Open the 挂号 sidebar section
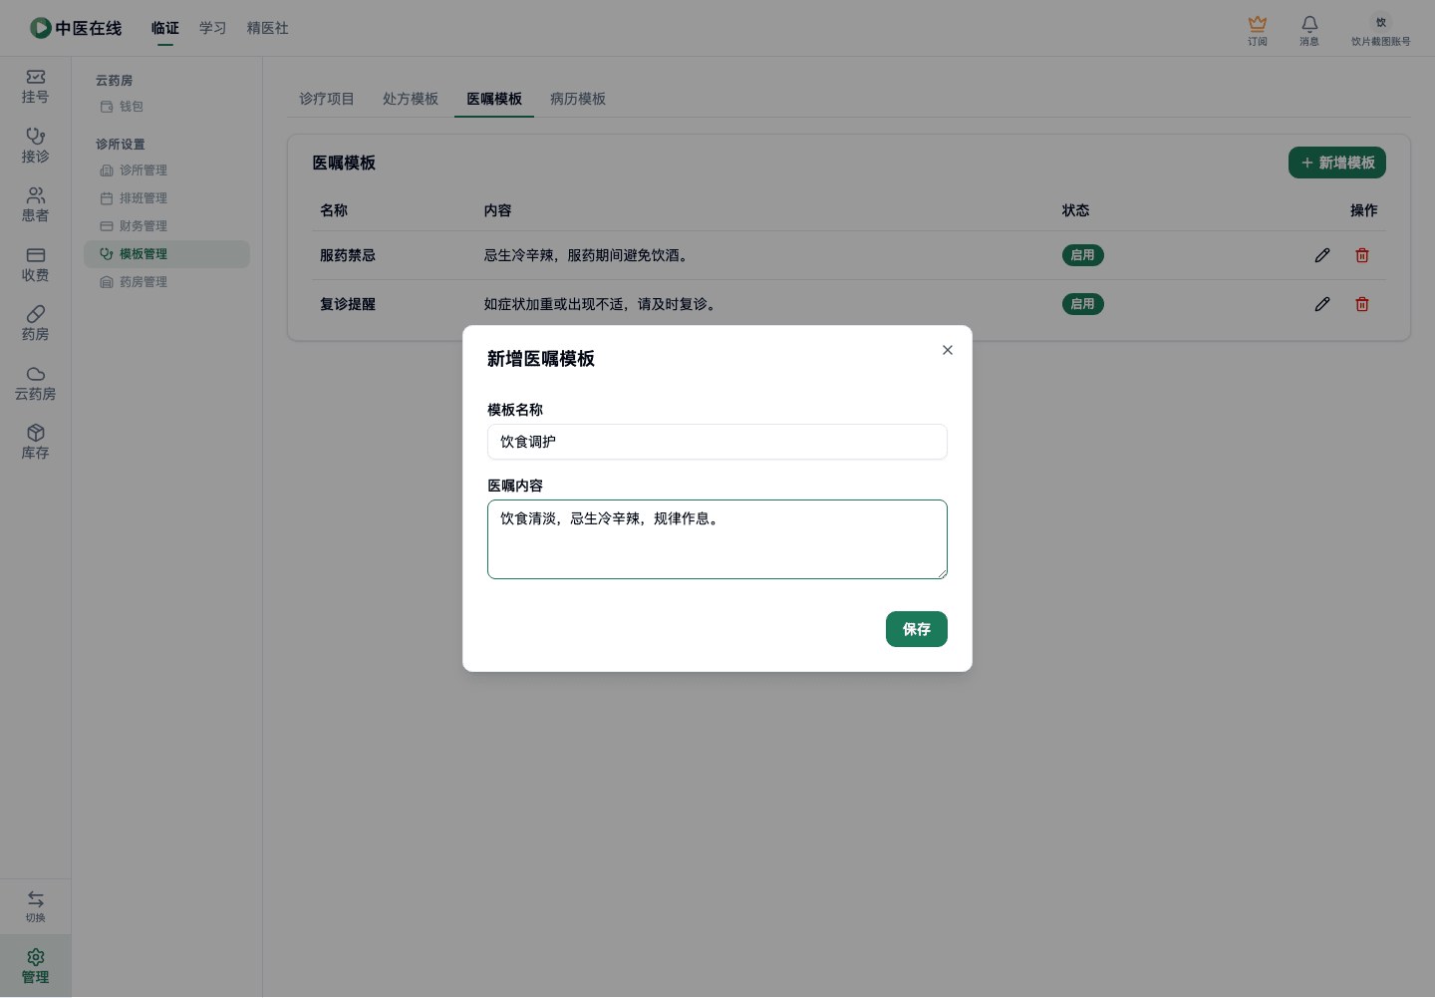Viewport: 1435px width, 998px height. pos(36,87)
